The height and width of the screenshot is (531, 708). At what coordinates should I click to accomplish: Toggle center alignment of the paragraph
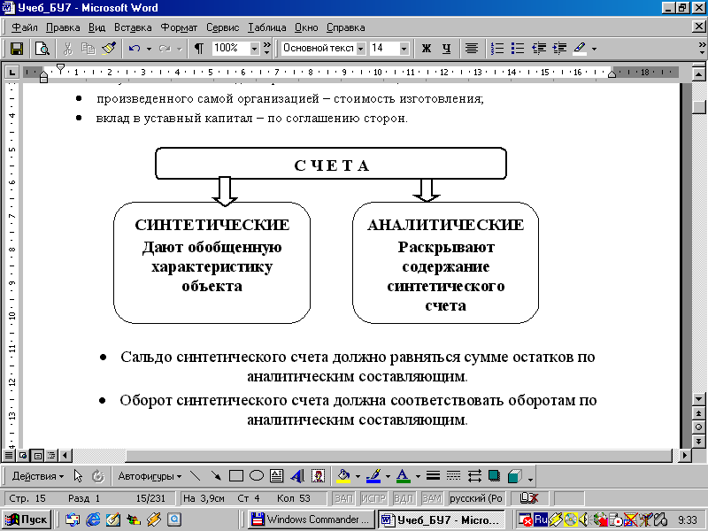coord(472,49)
